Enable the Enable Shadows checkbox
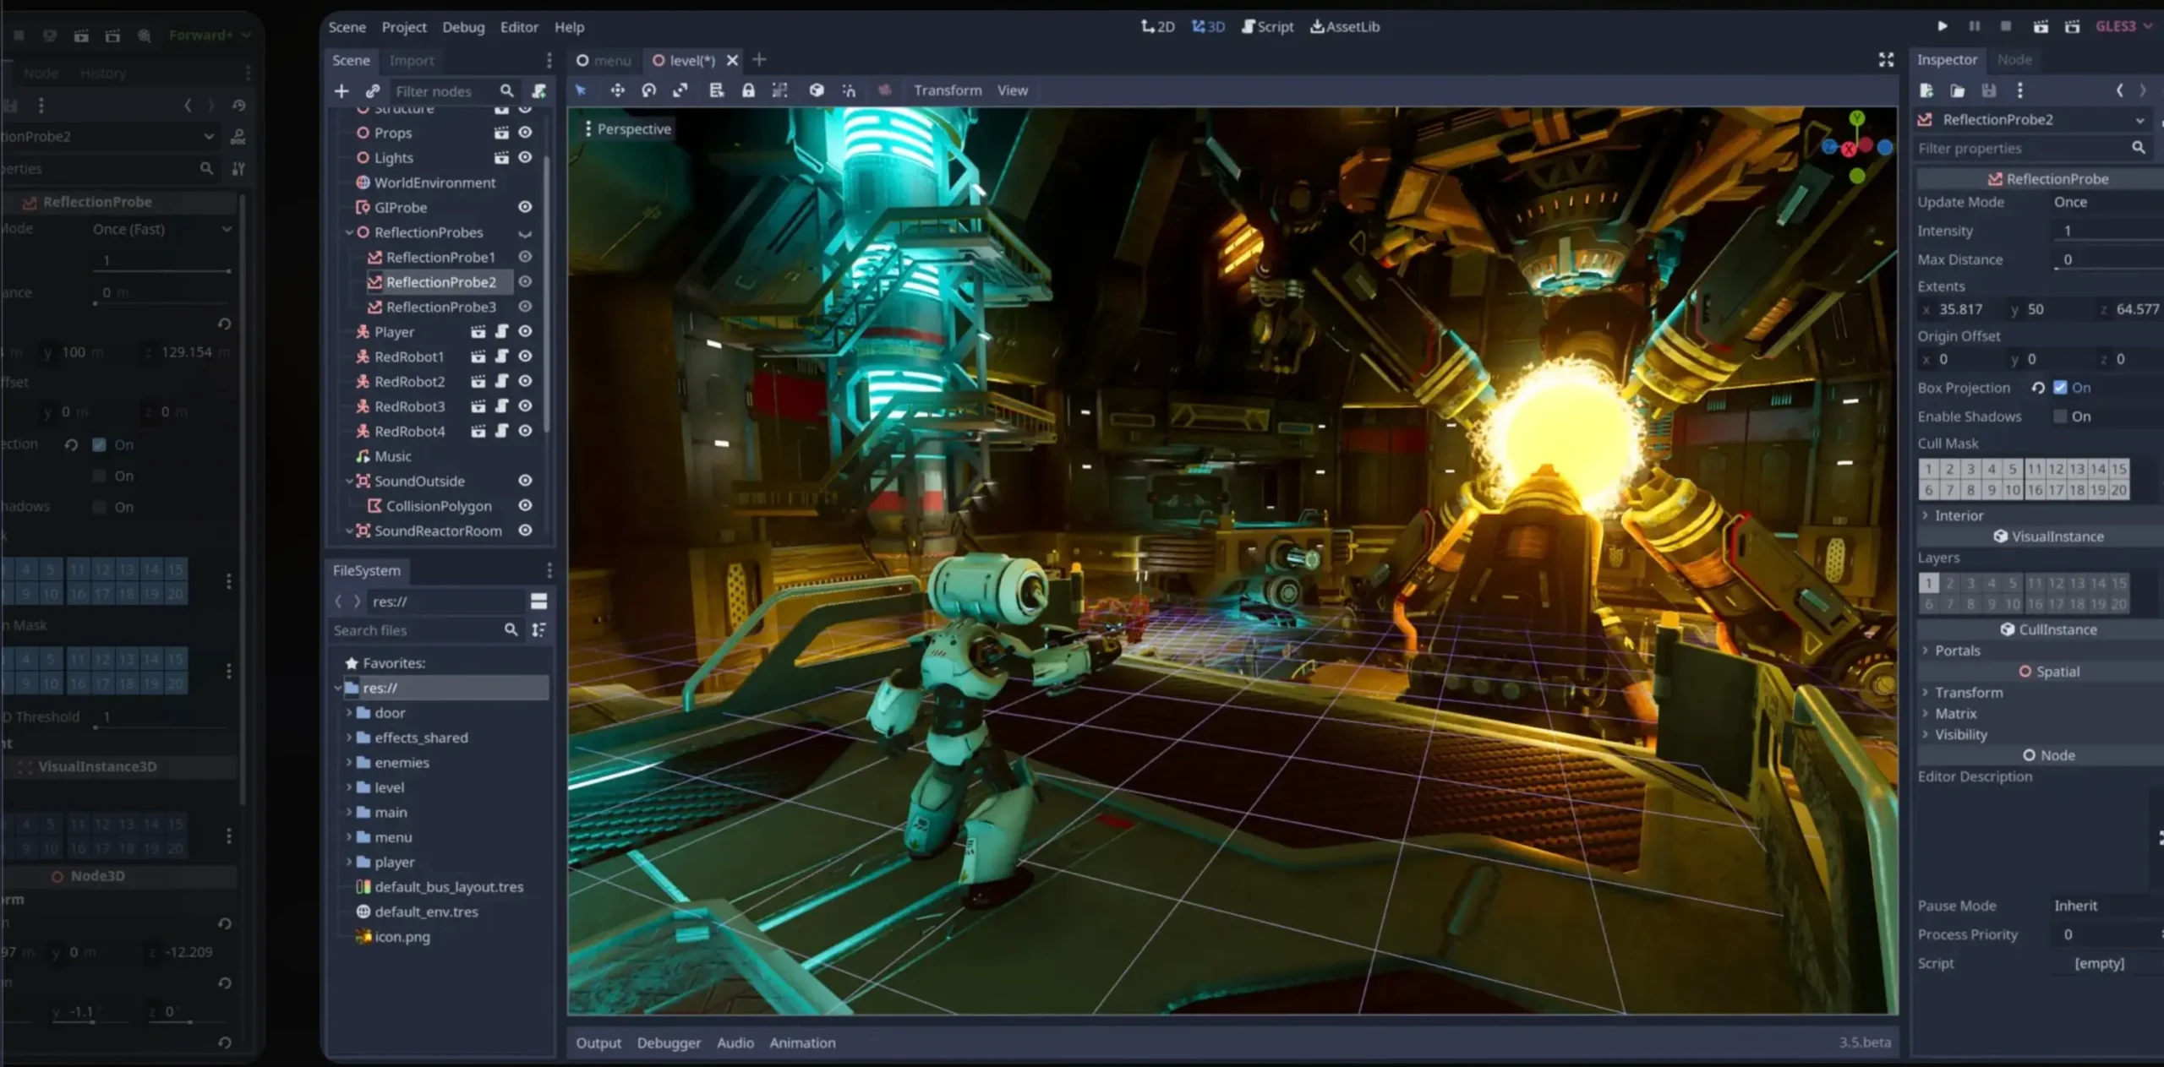The image size is (2164, 1067). tap(2060, 416)
